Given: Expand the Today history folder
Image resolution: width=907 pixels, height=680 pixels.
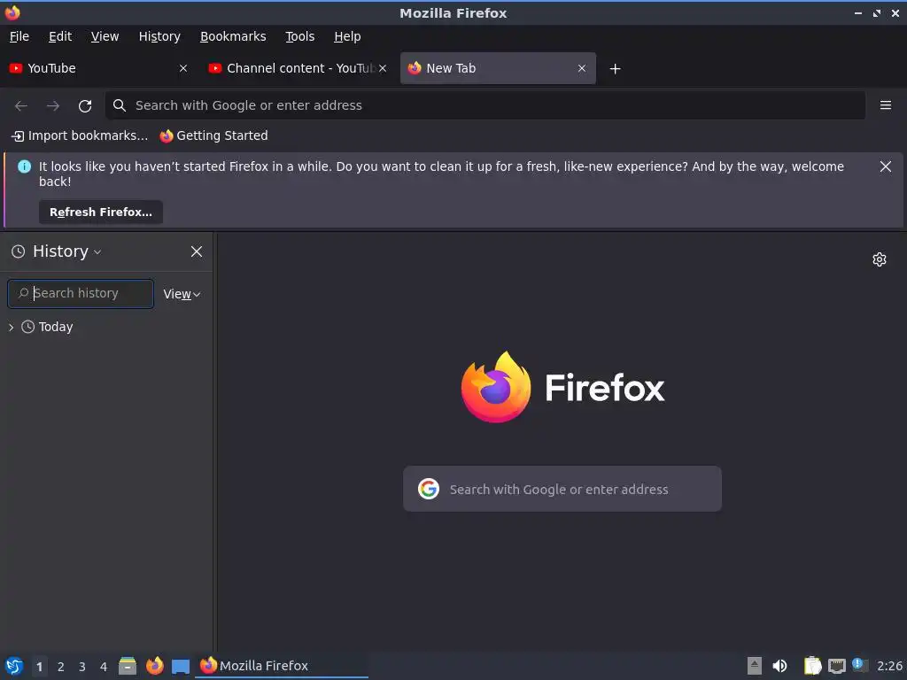Looking at the screenshot, I should point(11,328).
